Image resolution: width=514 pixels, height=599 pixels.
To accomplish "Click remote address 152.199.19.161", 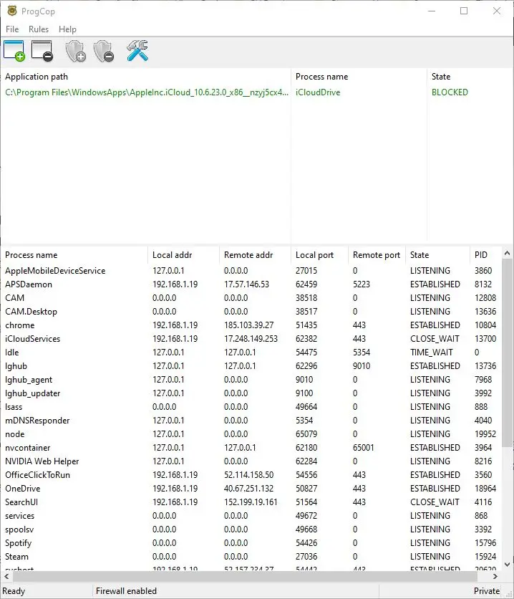I will tap(251, 502).
